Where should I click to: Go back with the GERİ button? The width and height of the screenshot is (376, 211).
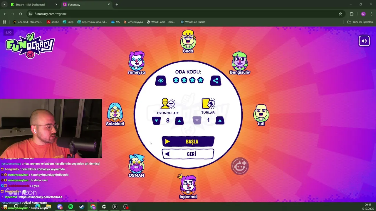click(x=188, y=154)
